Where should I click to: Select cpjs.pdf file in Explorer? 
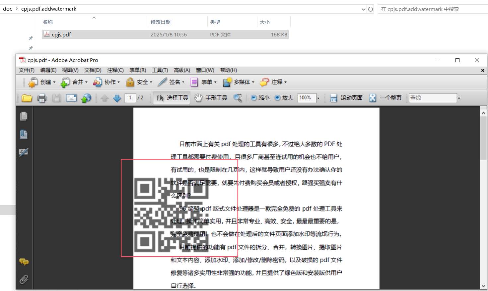tap(165, 34)
